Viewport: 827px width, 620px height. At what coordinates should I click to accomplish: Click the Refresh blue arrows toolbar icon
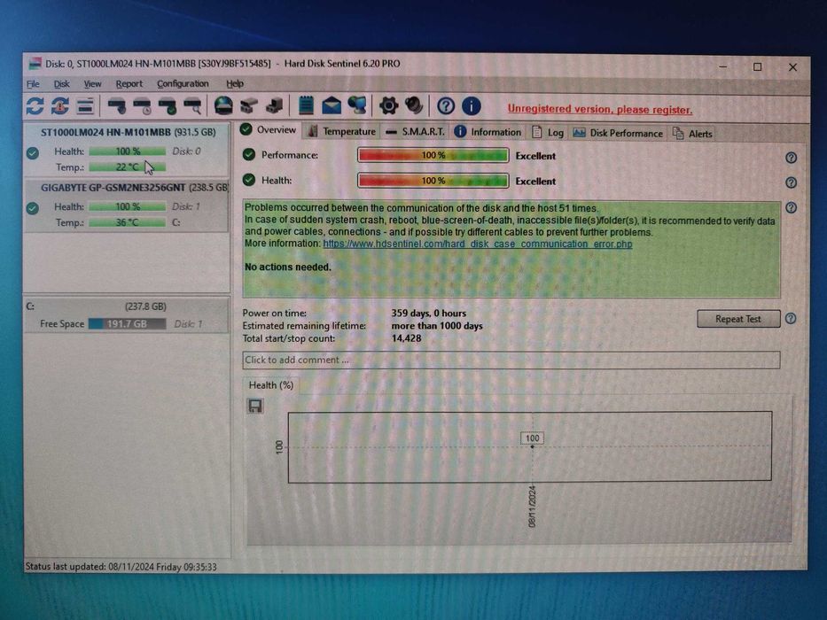pos(35,106)
